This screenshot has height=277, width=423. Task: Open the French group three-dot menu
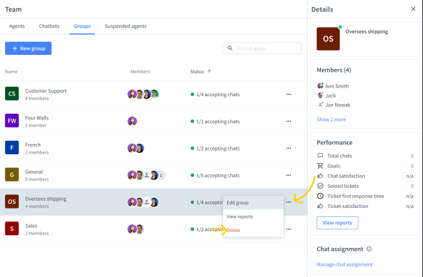tap(288, 149)
